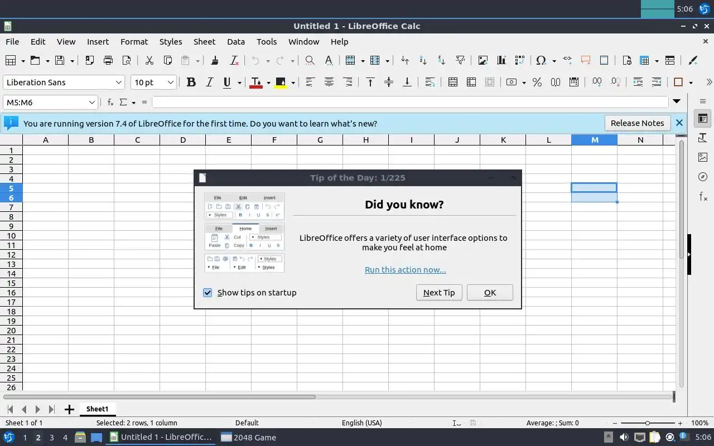Click the zoom slider in status bar

tap(647, 423)
